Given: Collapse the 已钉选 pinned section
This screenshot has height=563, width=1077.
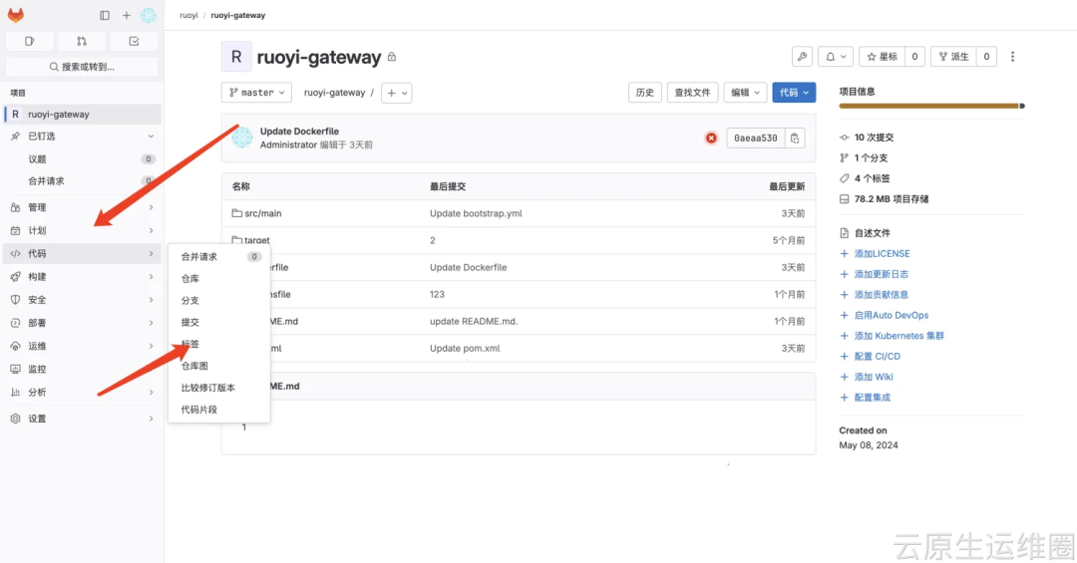Looking at the screenshot, I should click(x=83, y=136).
